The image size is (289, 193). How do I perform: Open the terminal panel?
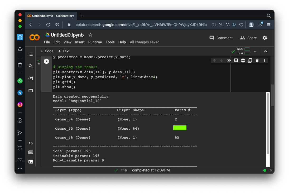(31, 162)
